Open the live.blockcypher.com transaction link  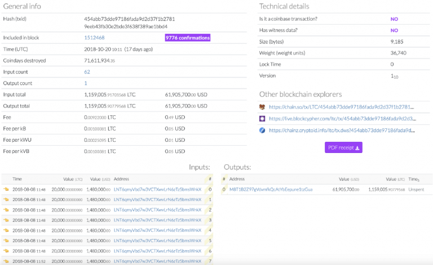[x=342, y=119]
